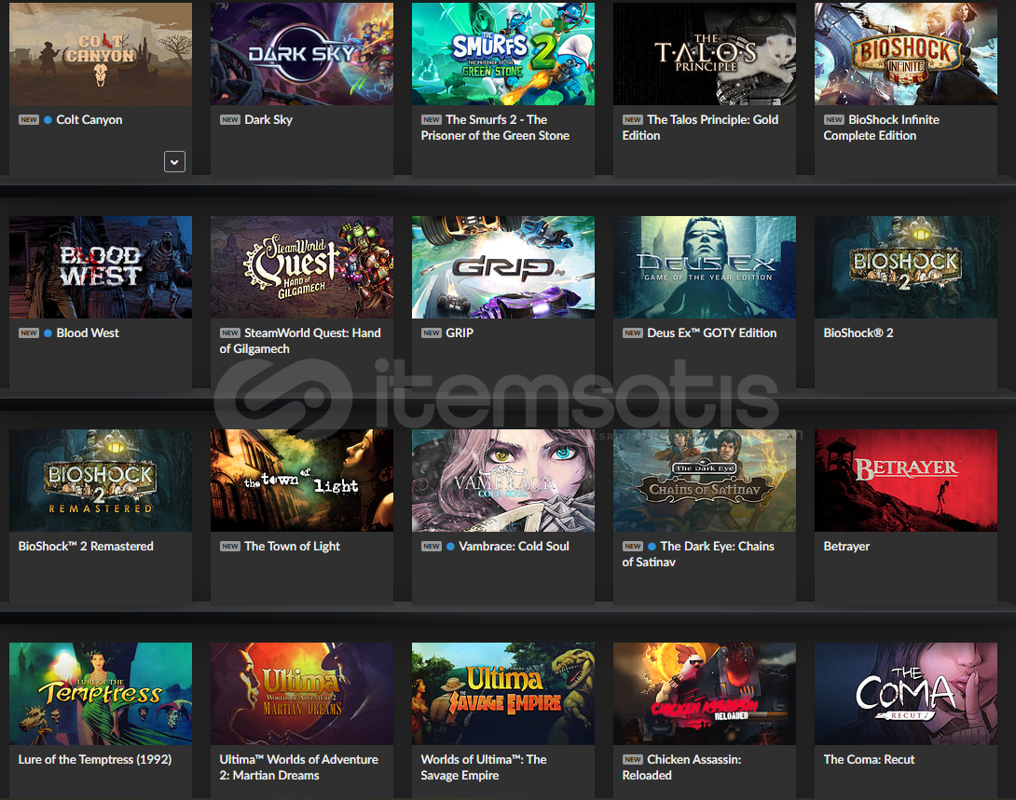Open The Town of Light cover
This screenshot has height=800, width=1016.
(302, 481)
